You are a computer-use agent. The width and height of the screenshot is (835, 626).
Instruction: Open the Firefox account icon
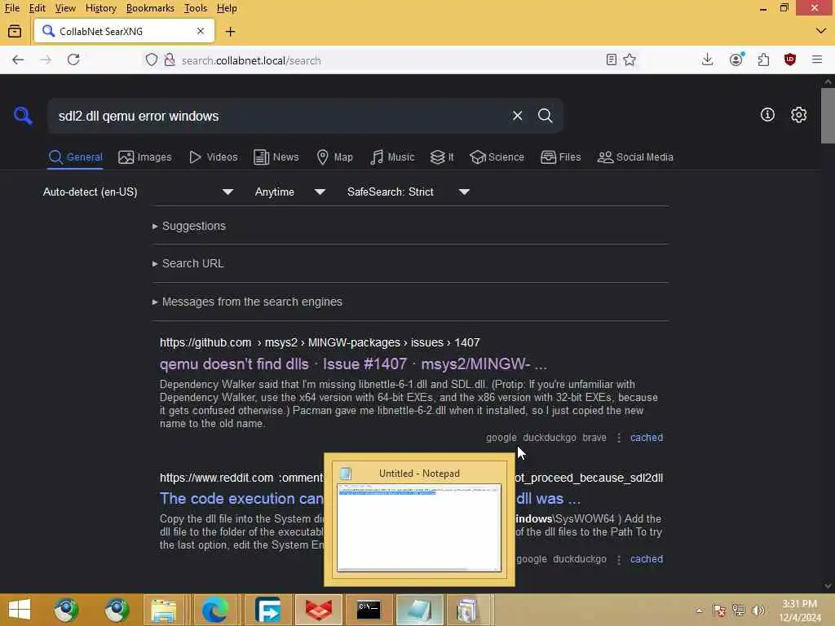tap(736, 60)
